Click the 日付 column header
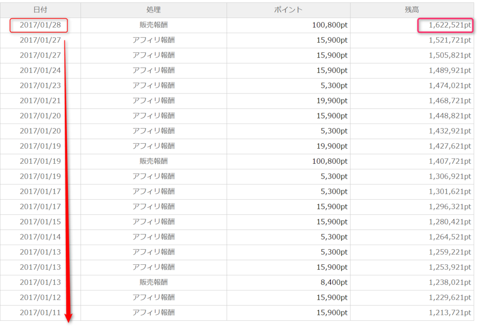479x326 pixels. (40, 10)
